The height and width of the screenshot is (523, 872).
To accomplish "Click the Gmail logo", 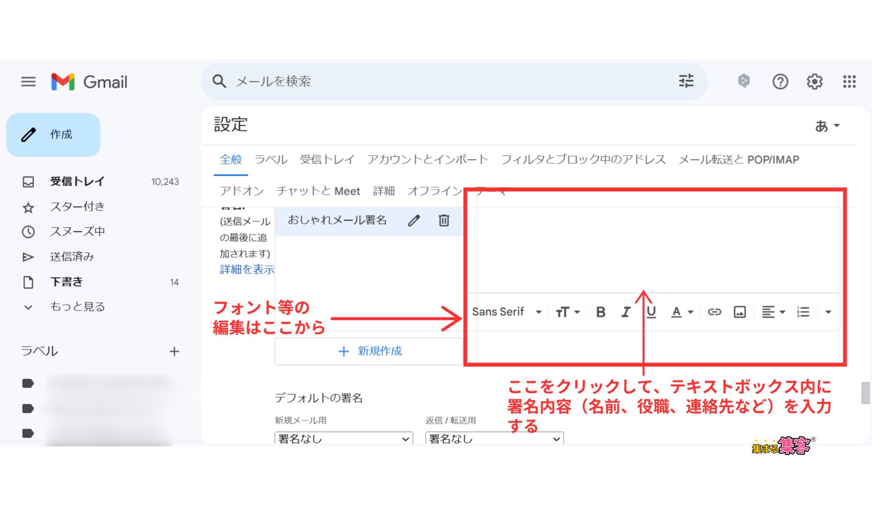I will [89, 82].
